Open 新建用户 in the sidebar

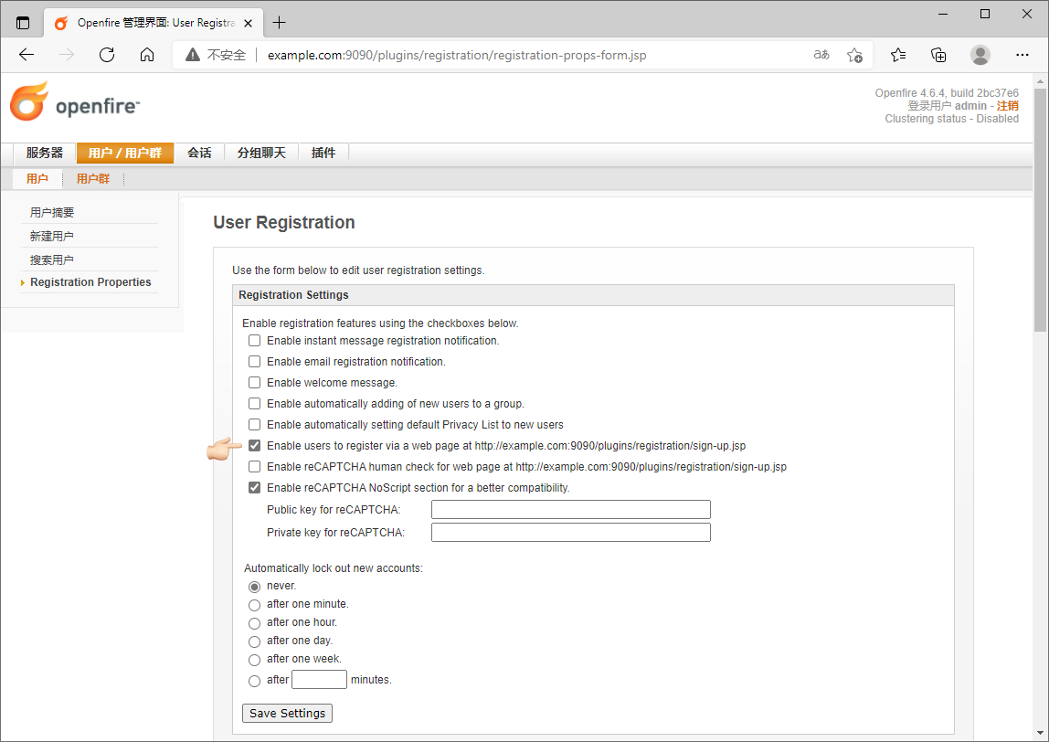click(51, 236)
